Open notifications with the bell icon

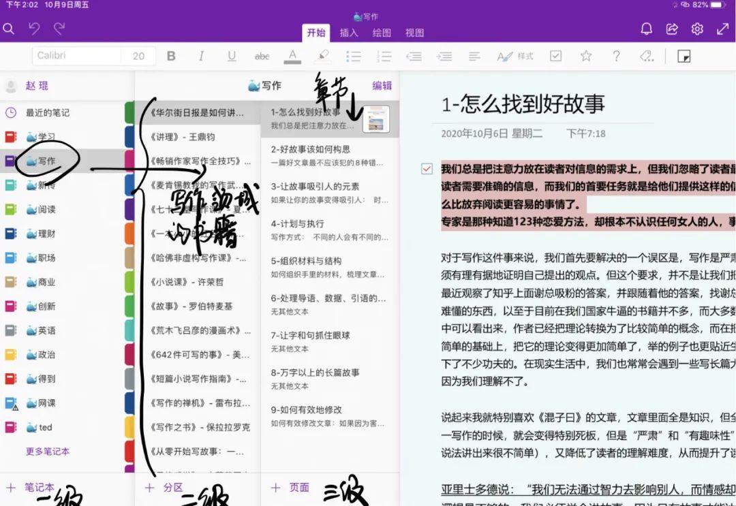pos(646,29)
